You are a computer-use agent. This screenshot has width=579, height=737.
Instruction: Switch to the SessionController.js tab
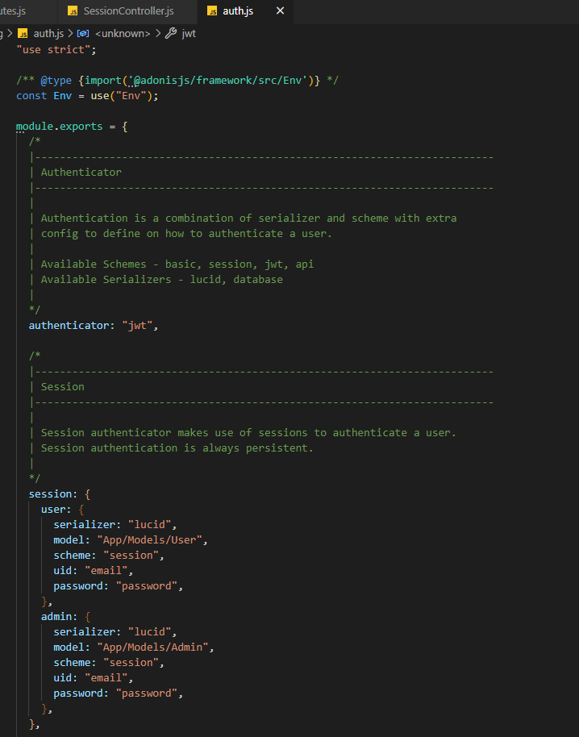pos(127,10)
